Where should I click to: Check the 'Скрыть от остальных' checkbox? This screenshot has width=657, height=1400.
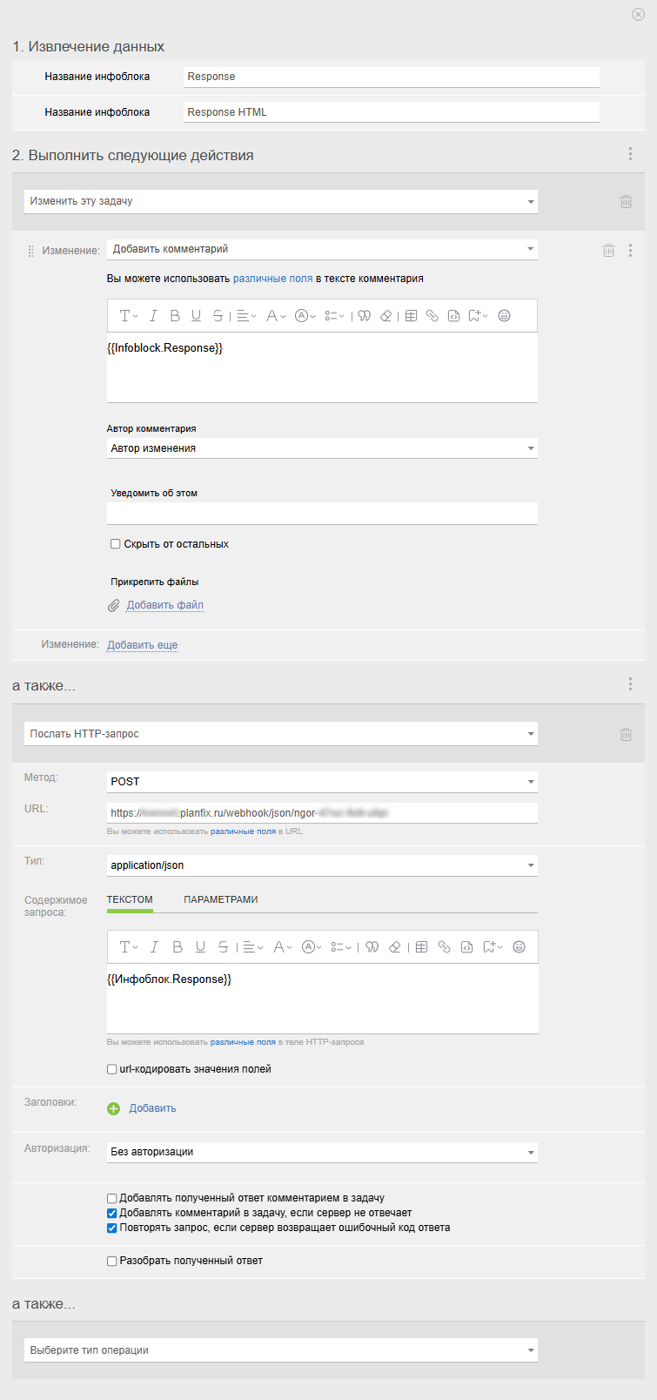(116, 544)
